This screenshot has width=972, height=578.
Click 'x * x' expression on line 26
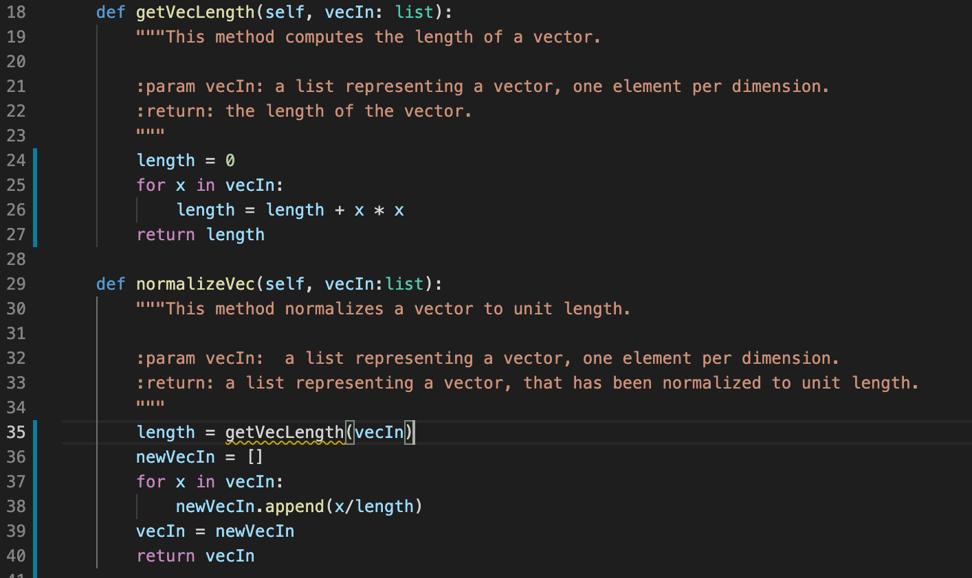tap(379, 210)
